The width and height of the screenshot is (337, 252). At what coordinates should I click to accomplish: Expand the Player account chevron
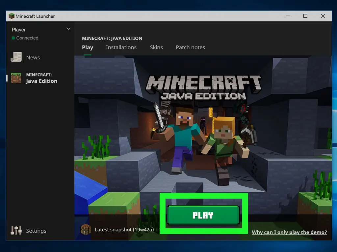point(68,29)
